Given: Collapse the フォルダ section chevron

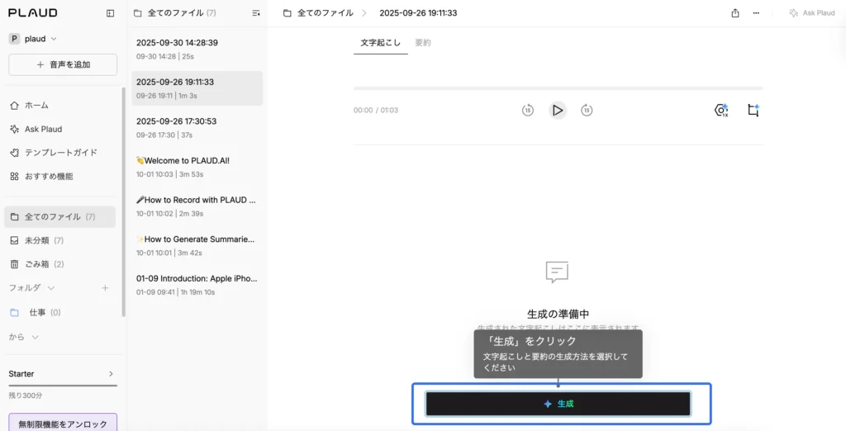Looking at the screenshot, I should tap(51, 288).
